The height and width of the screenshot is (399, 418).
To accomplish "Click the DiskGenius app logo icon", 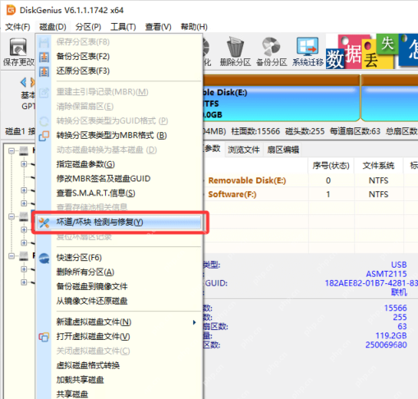I will point(11,10).
